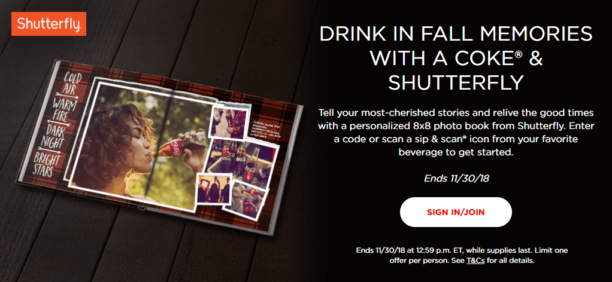Click the WARM FIRE lettering on the book
The image size is (612, 282).
66,109
